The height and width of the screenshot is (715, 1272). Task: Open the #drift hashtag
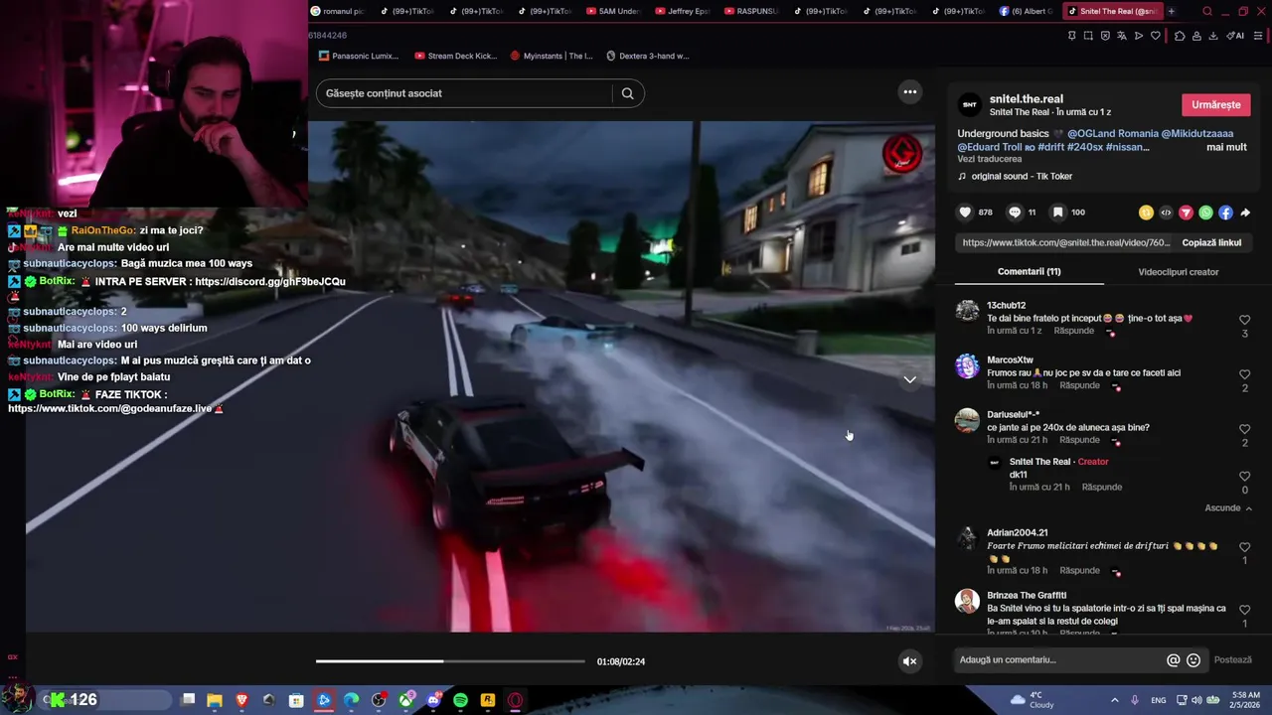coord(1051,147)
